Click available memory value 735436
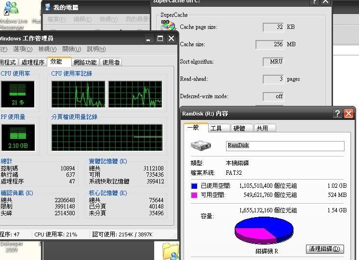 click(155, 175)
